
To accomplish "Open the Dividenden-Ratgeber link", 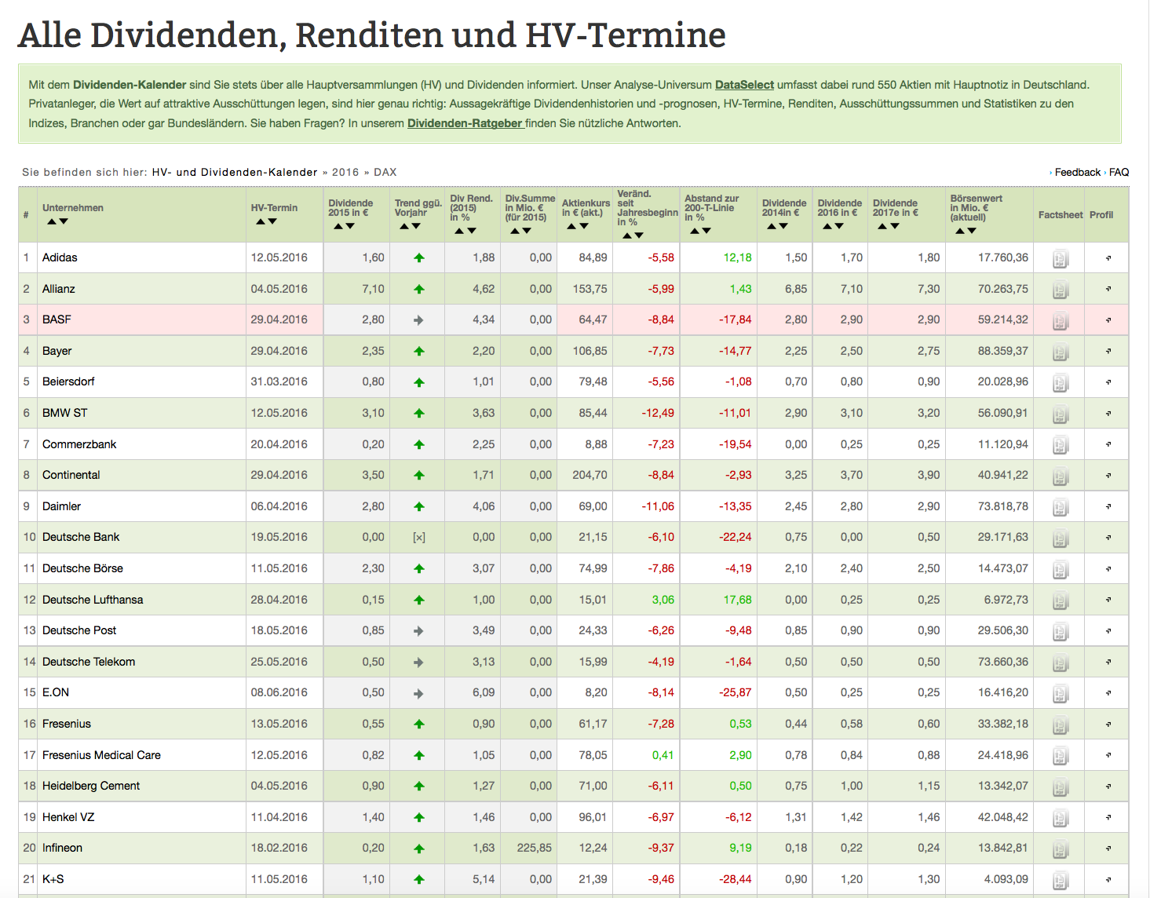I will click(x=465, y=123).
